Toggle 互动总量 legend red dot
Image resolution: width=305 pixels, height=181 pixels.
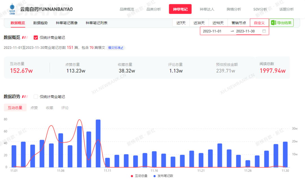pos(132,176)
